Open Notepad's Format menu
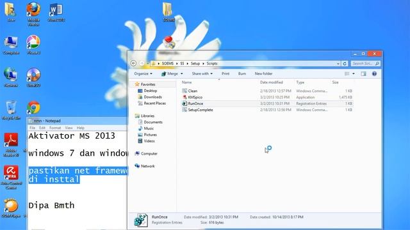Image resolution: width=410 pixels, height=230 pixels. click(x=55, y=128)
